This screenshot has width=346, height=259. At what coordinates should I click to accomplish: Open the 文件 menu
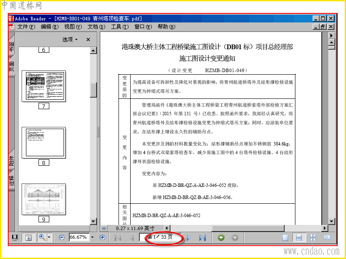[26, 27]
